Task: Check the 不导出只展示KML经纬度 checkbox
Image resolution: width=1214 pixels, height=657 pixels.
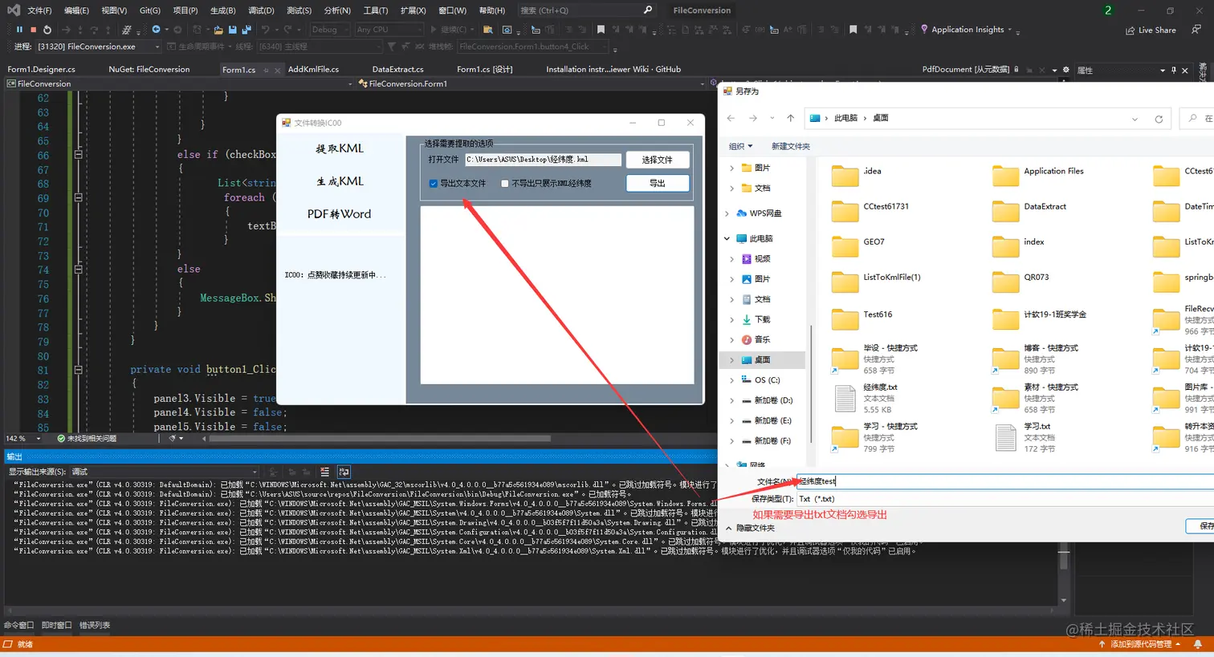Action: pos(505,184)
